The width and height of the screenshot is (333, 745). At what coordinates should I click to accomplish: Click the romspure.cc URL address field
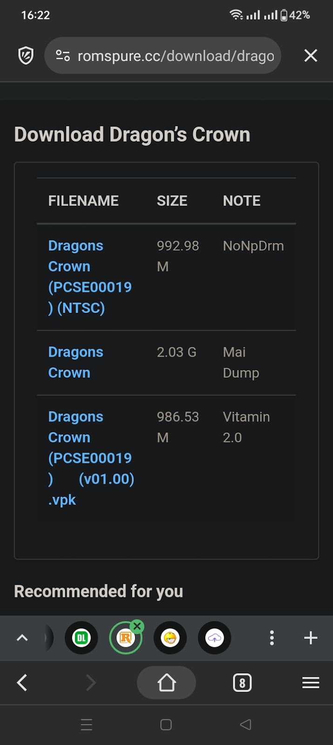tap(176, 56)
